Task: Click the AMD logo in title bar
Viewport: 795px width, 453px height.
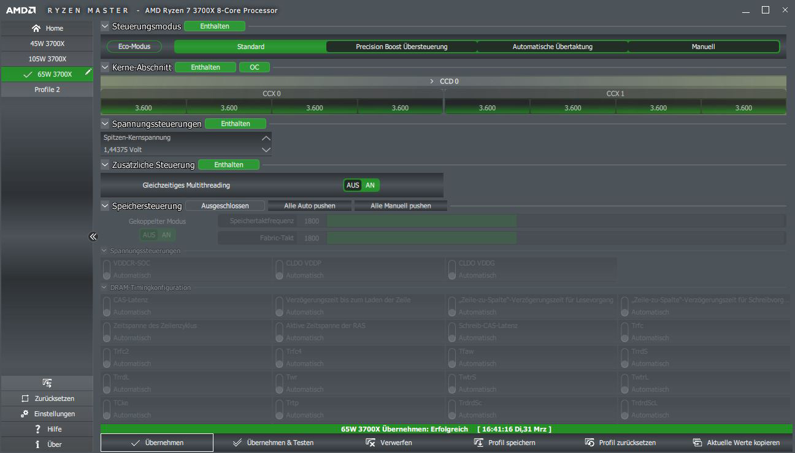Action: pos(21,10)
